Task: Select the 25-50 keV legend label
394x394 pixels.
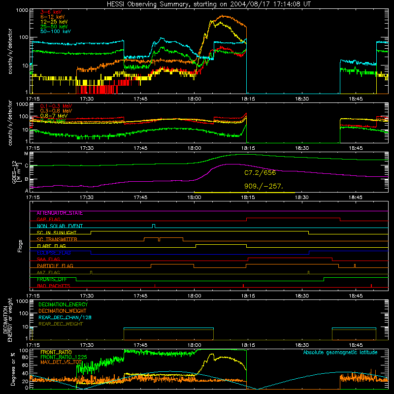Action: (x=54, y=27)
